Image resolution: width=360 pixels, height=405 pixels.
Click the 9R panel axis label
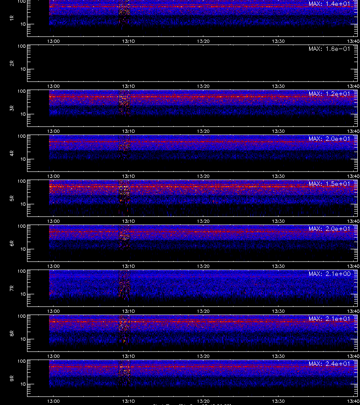point(12,378)
